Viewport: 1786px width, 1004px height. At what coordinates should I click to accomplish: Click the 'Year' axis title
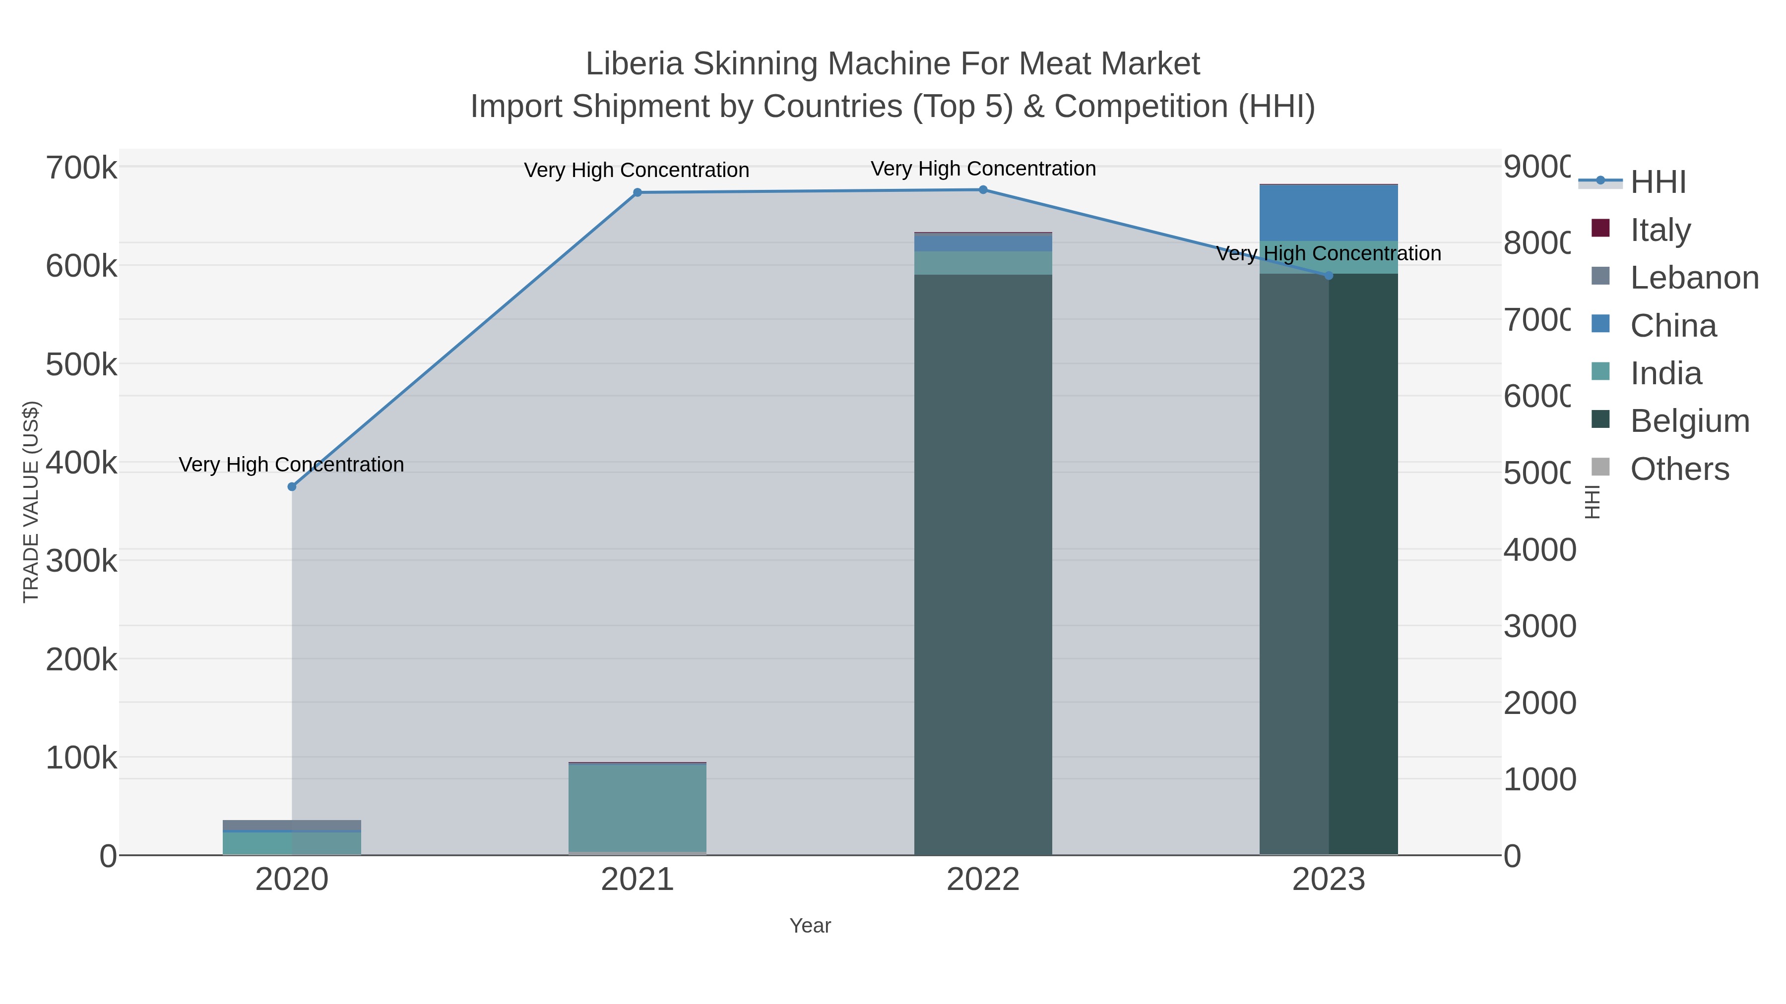[810, 926]
